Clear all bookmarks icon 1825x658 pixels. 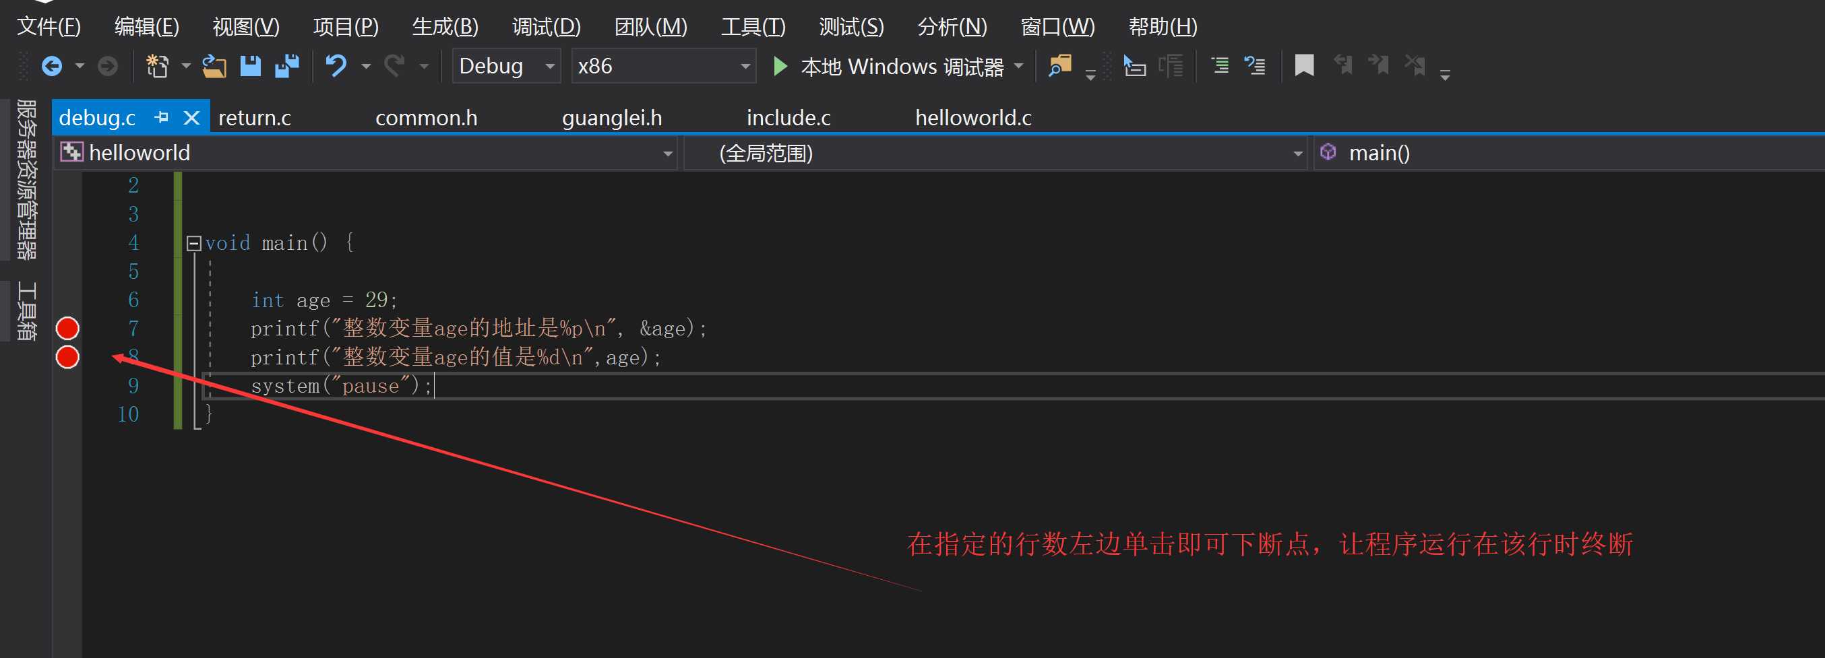click(x=1415, y=65)
